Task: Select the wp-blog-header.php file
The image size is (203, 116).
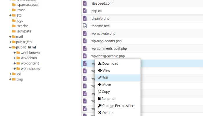Action: coord(106,41)
